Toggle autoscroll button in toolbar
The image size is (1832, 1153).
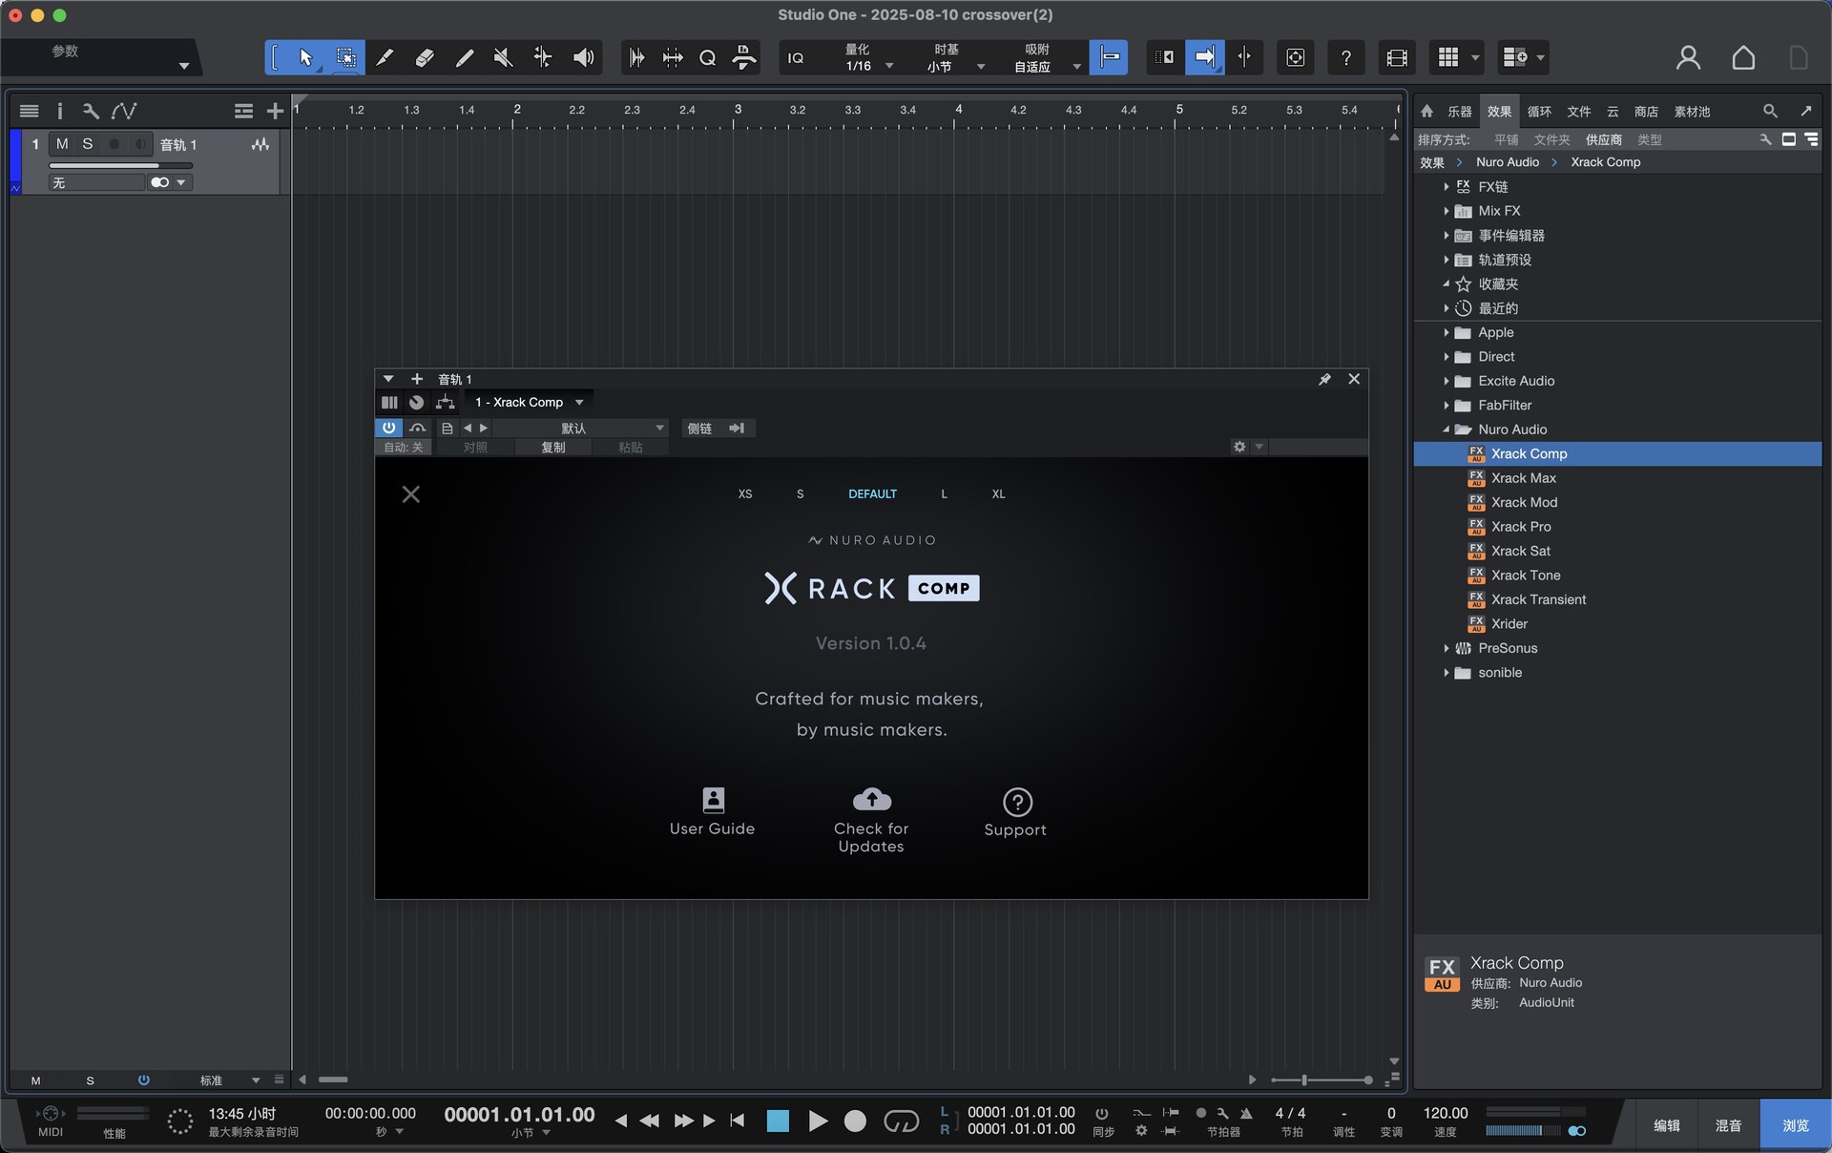(x=1204, y=57)
